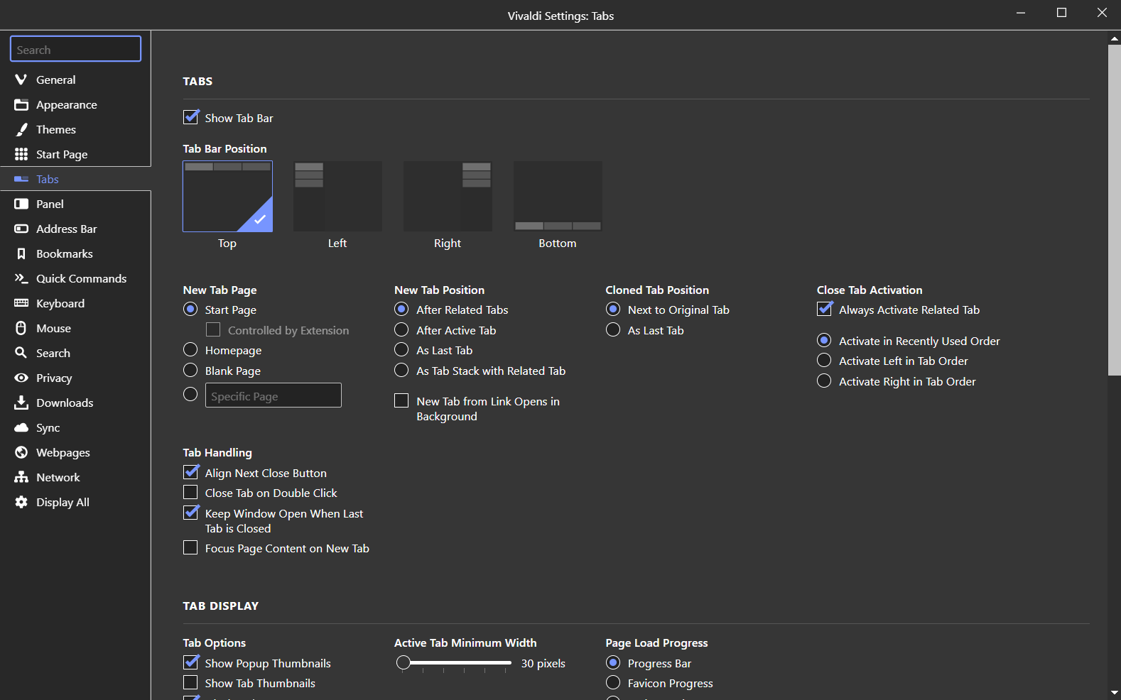Pick the Right tab bar position thumbnail
Image resolution: width=1121 pixels, height=700 pixels.
pyautogui.click(x=448, y=196)
